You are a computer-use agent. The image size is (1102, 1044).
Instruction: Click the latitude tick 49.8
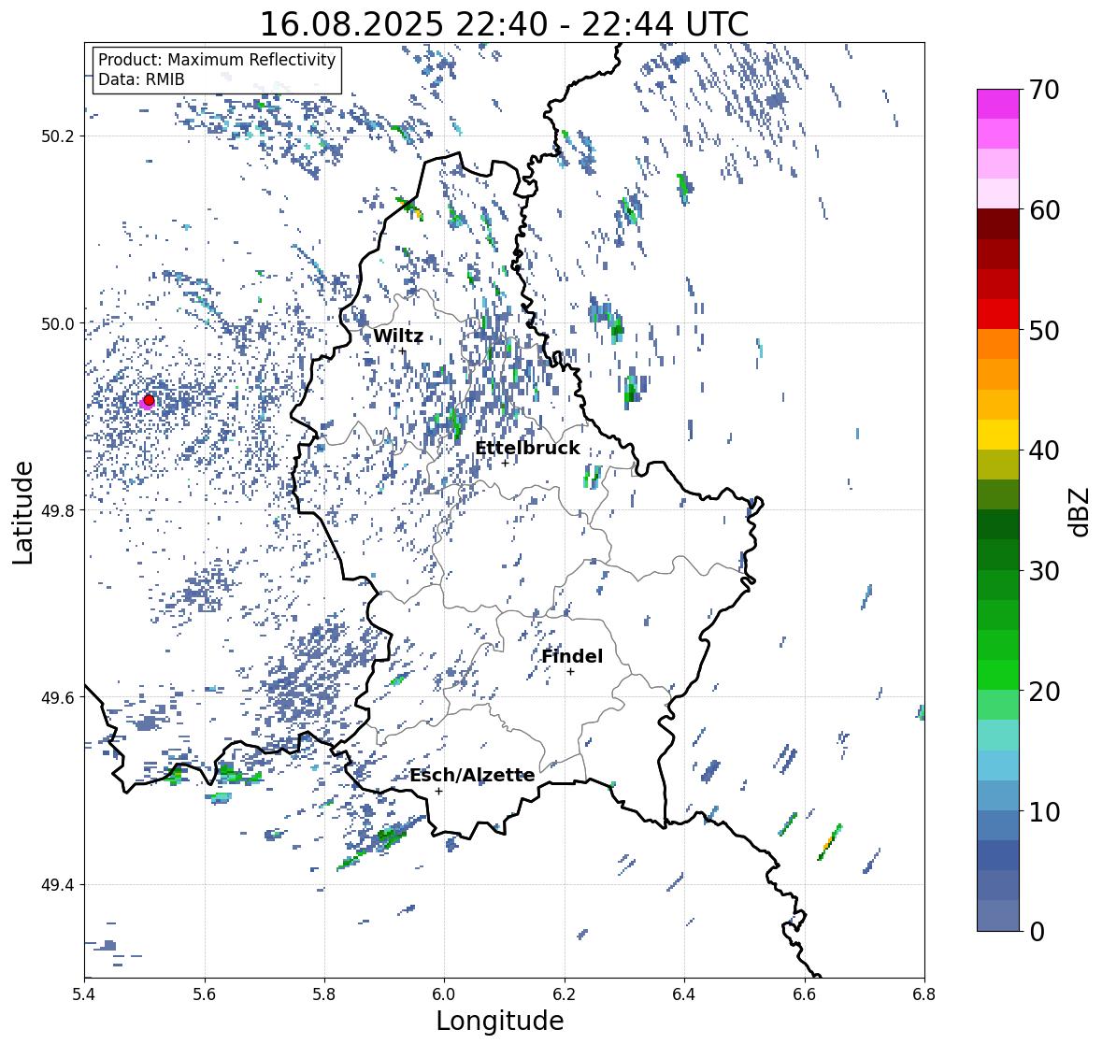pyautogui.click(x=58, y=510)
